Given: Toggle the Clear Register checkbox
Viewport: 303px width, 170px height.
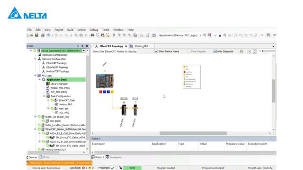Looking at the screenshot, I should coord(189,51).
